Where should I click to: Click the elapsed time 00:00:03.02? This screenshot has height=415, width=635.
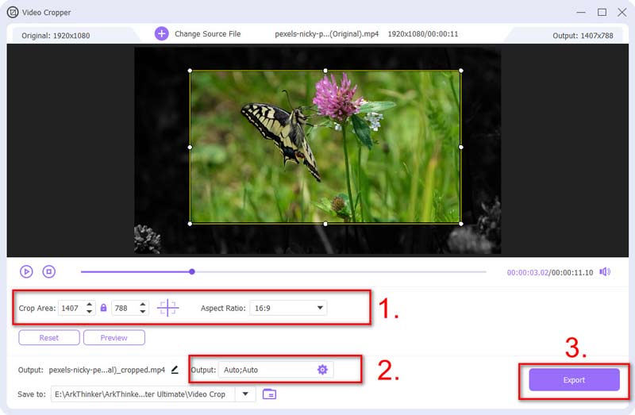(528, 272)
